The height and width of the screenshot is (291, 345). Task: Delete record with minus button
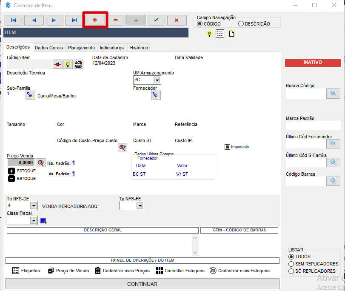pos(116,20)
